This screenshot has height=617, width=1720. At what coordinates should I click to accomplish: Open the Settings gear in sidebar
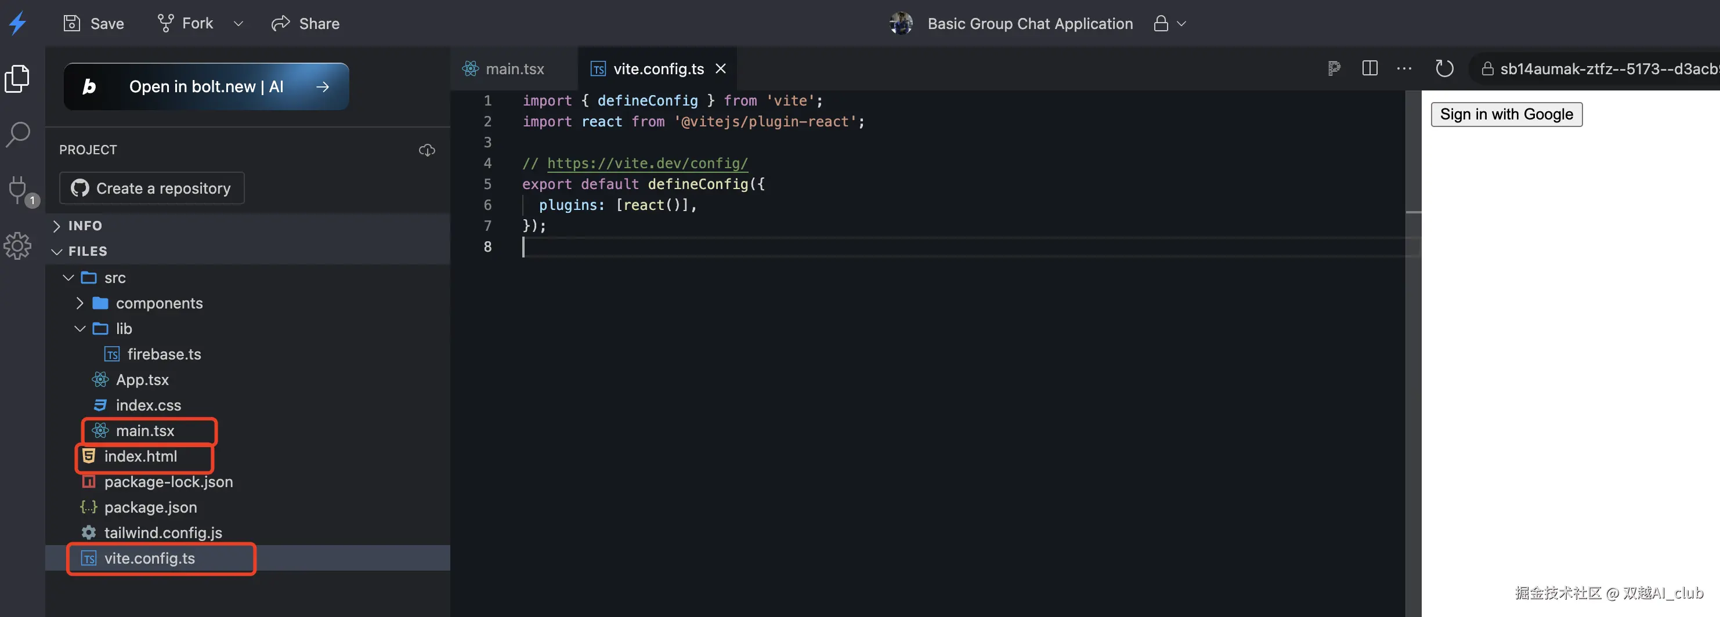(17, 246)
